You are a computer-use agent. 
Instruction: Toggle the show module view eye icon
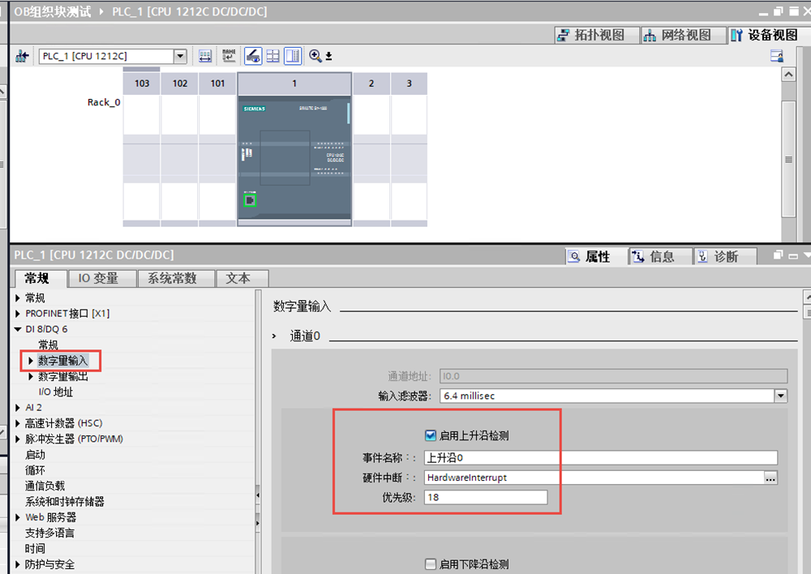(253, 56)
